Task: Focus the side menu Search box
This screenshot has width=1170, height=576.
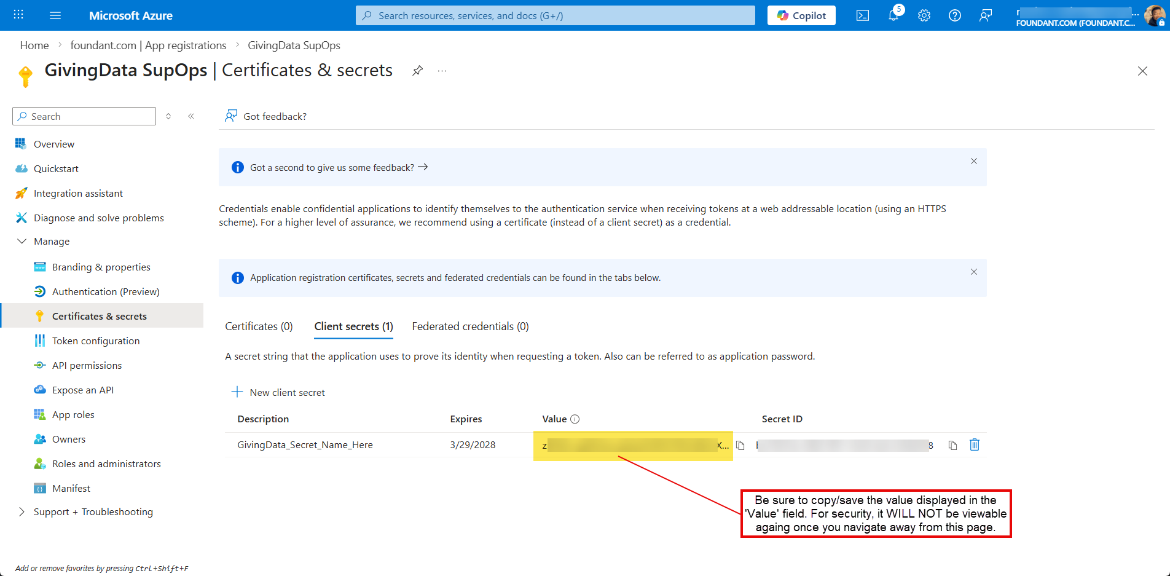Action: click(x=84, y=116)
